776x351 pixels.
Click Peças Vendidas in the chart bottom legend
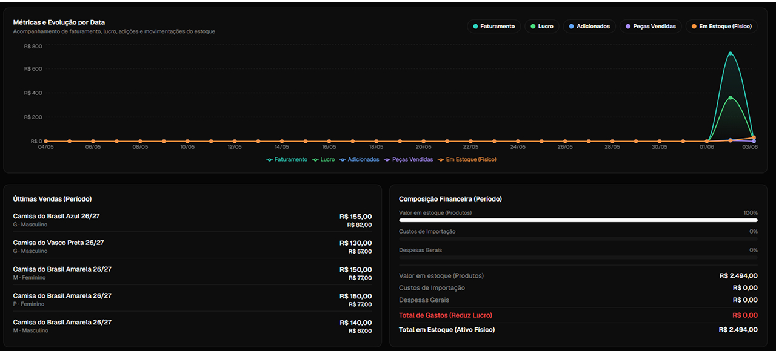pos(409,160)
